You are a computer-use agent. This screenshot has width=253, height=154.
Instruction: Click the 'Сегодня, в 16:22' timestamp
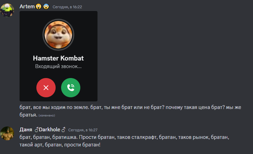coord(67,7)
